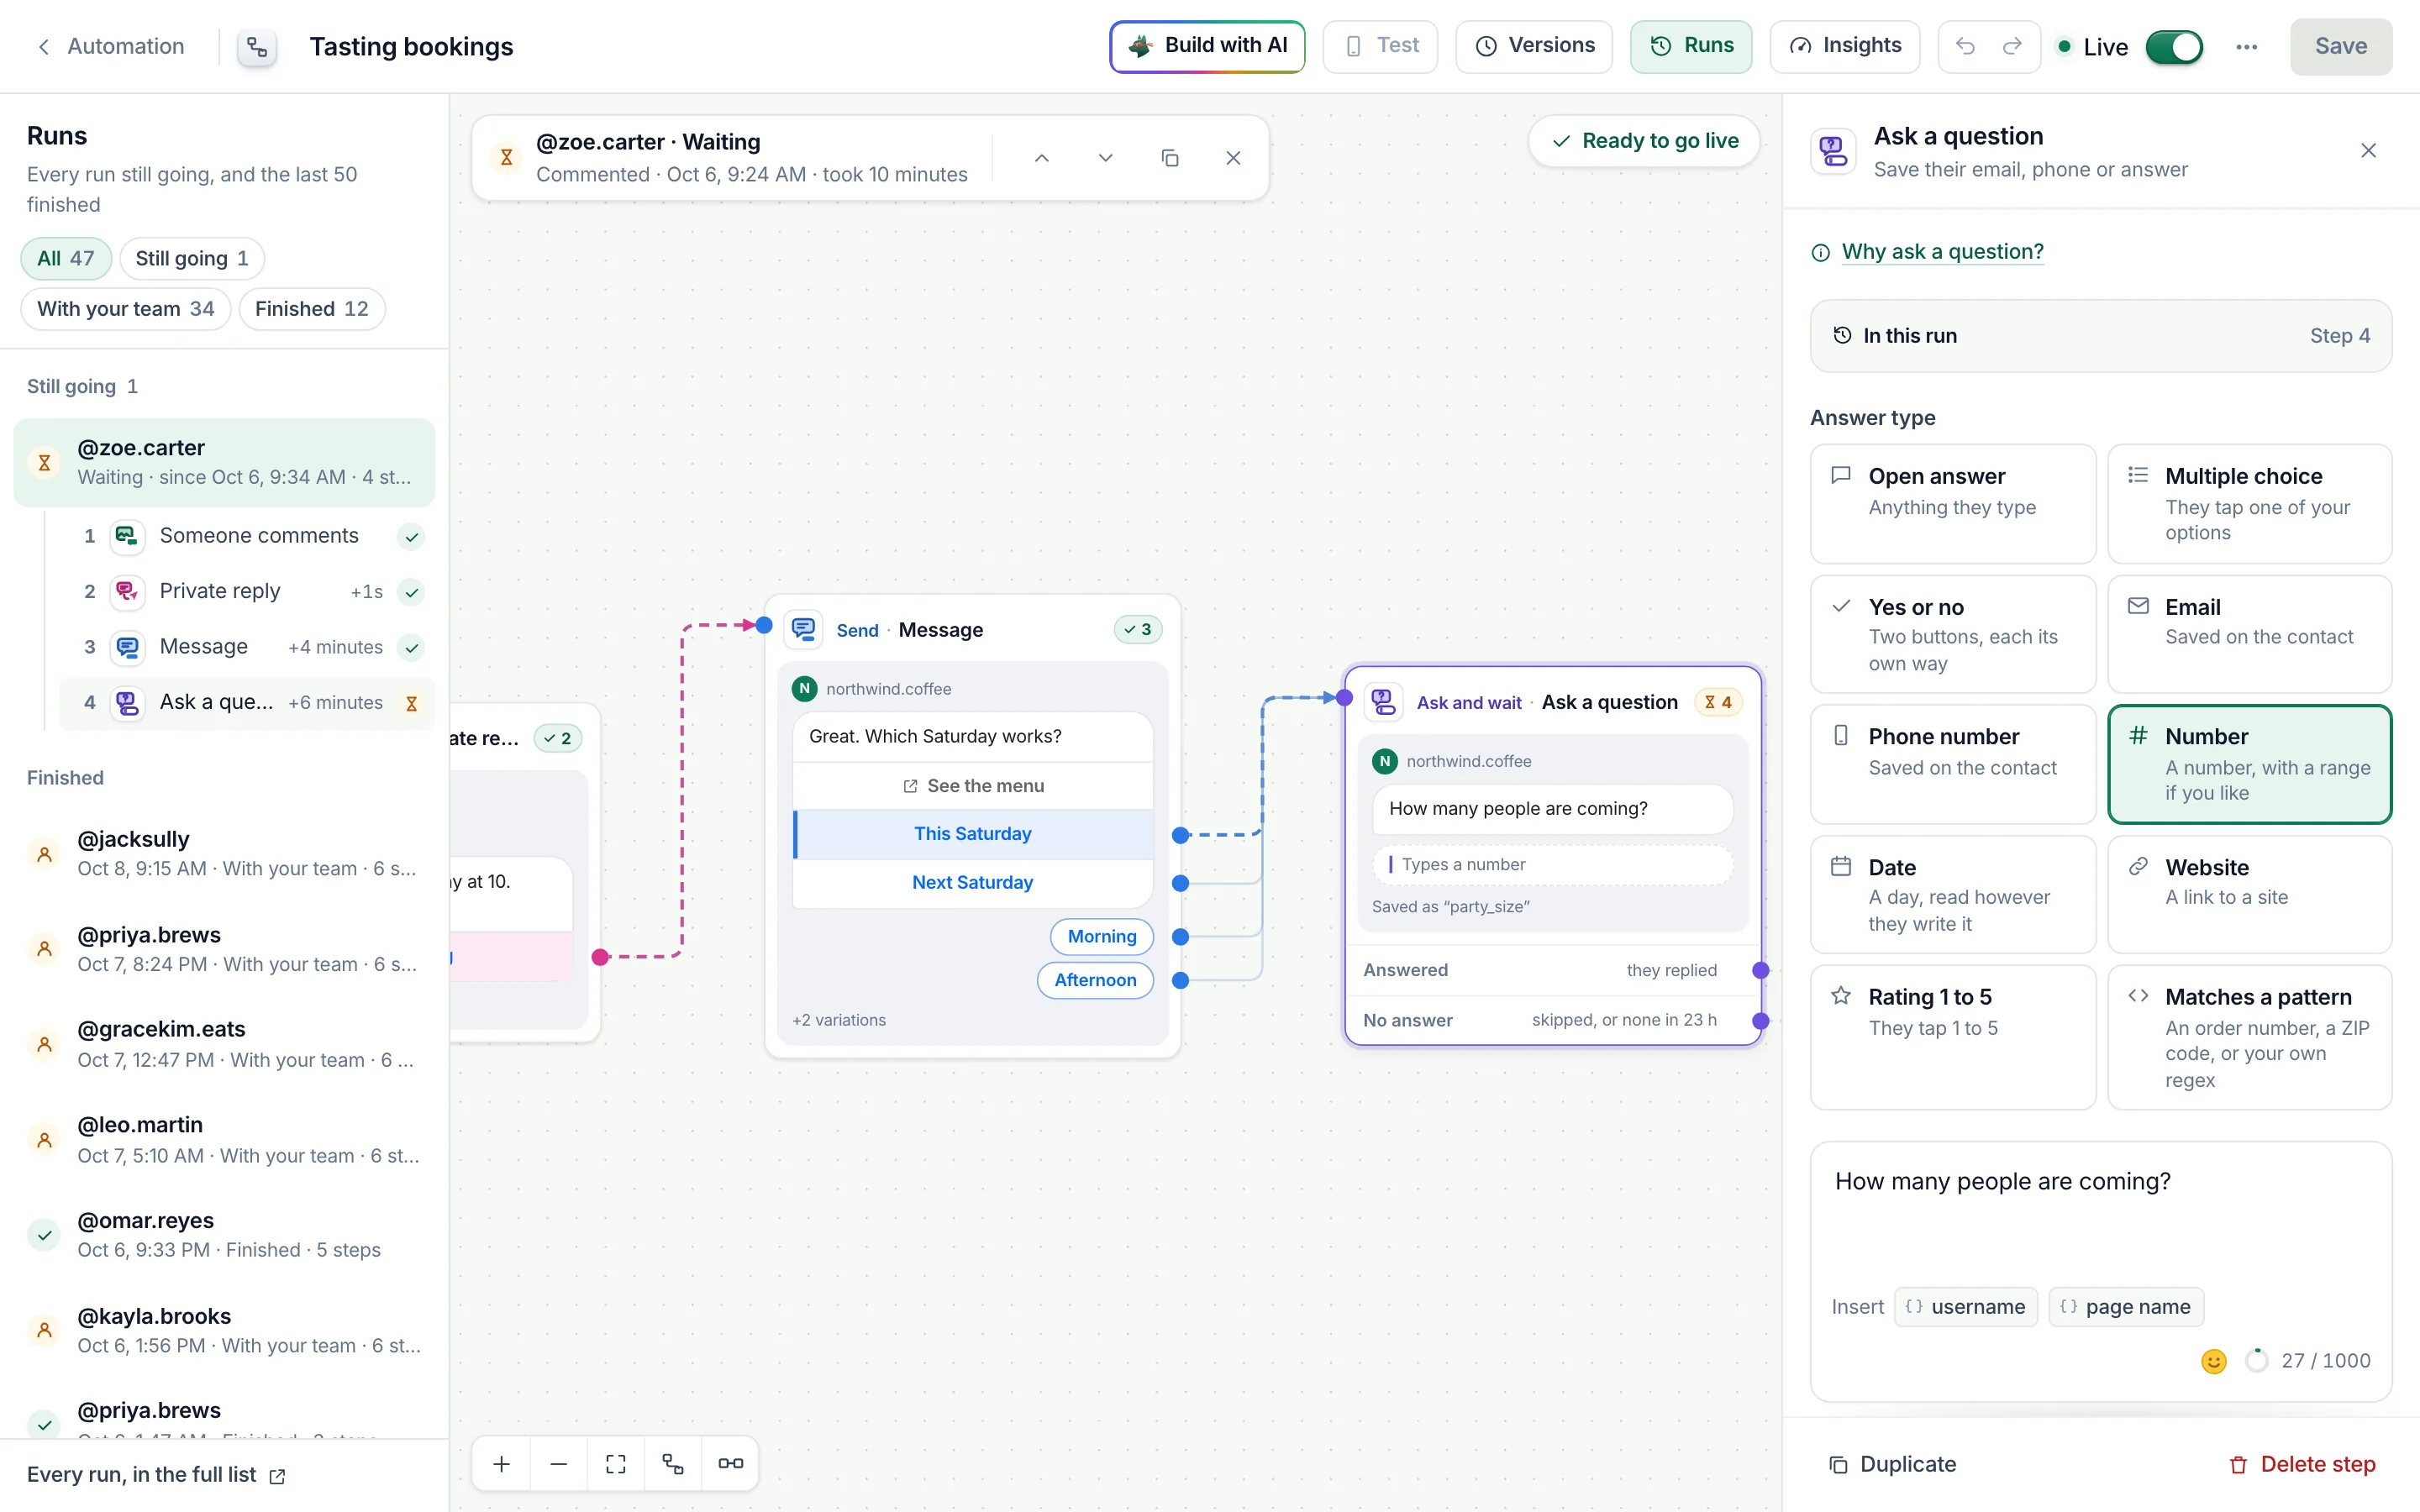Click the link-shaped canvas toolbar icon
Image resolution: width=2420 pixels, height=1512 pixels.
tap(730, 1463)
